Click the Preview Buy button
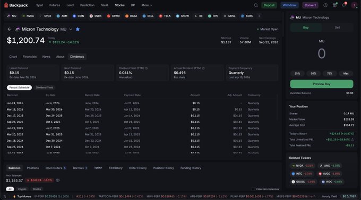Screen dimensions: 361x200 (322, 84)
